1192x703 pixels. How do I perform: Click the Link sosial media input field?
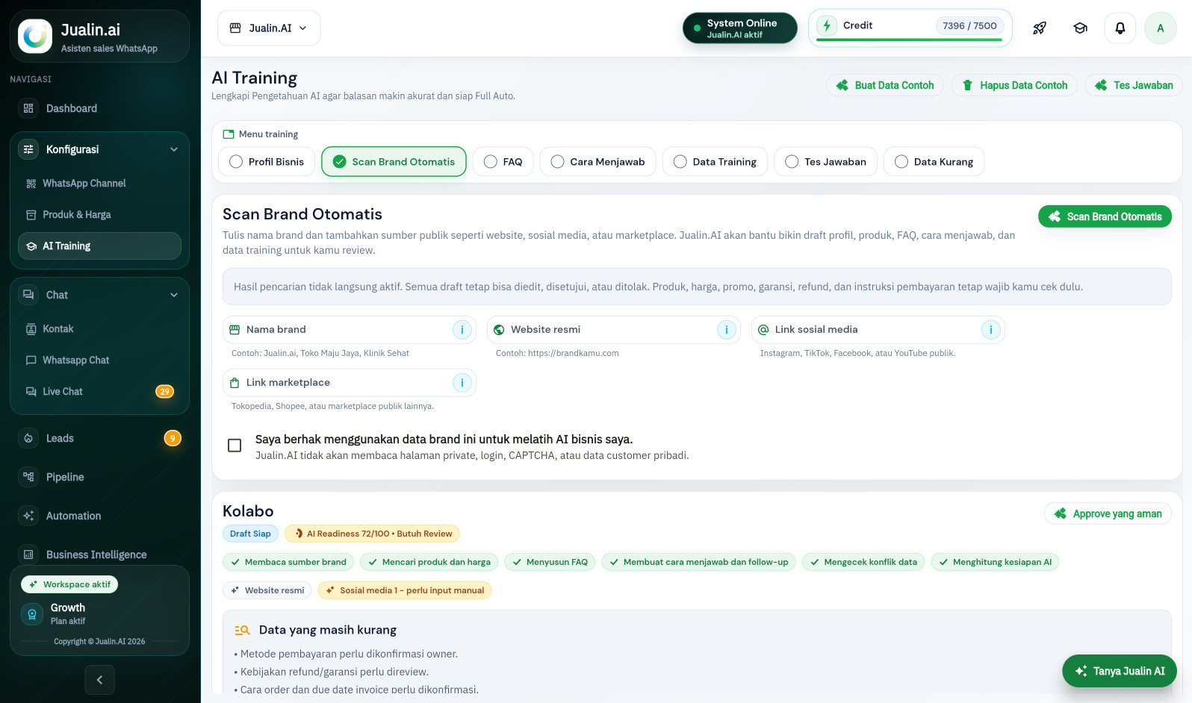(878, 330)
